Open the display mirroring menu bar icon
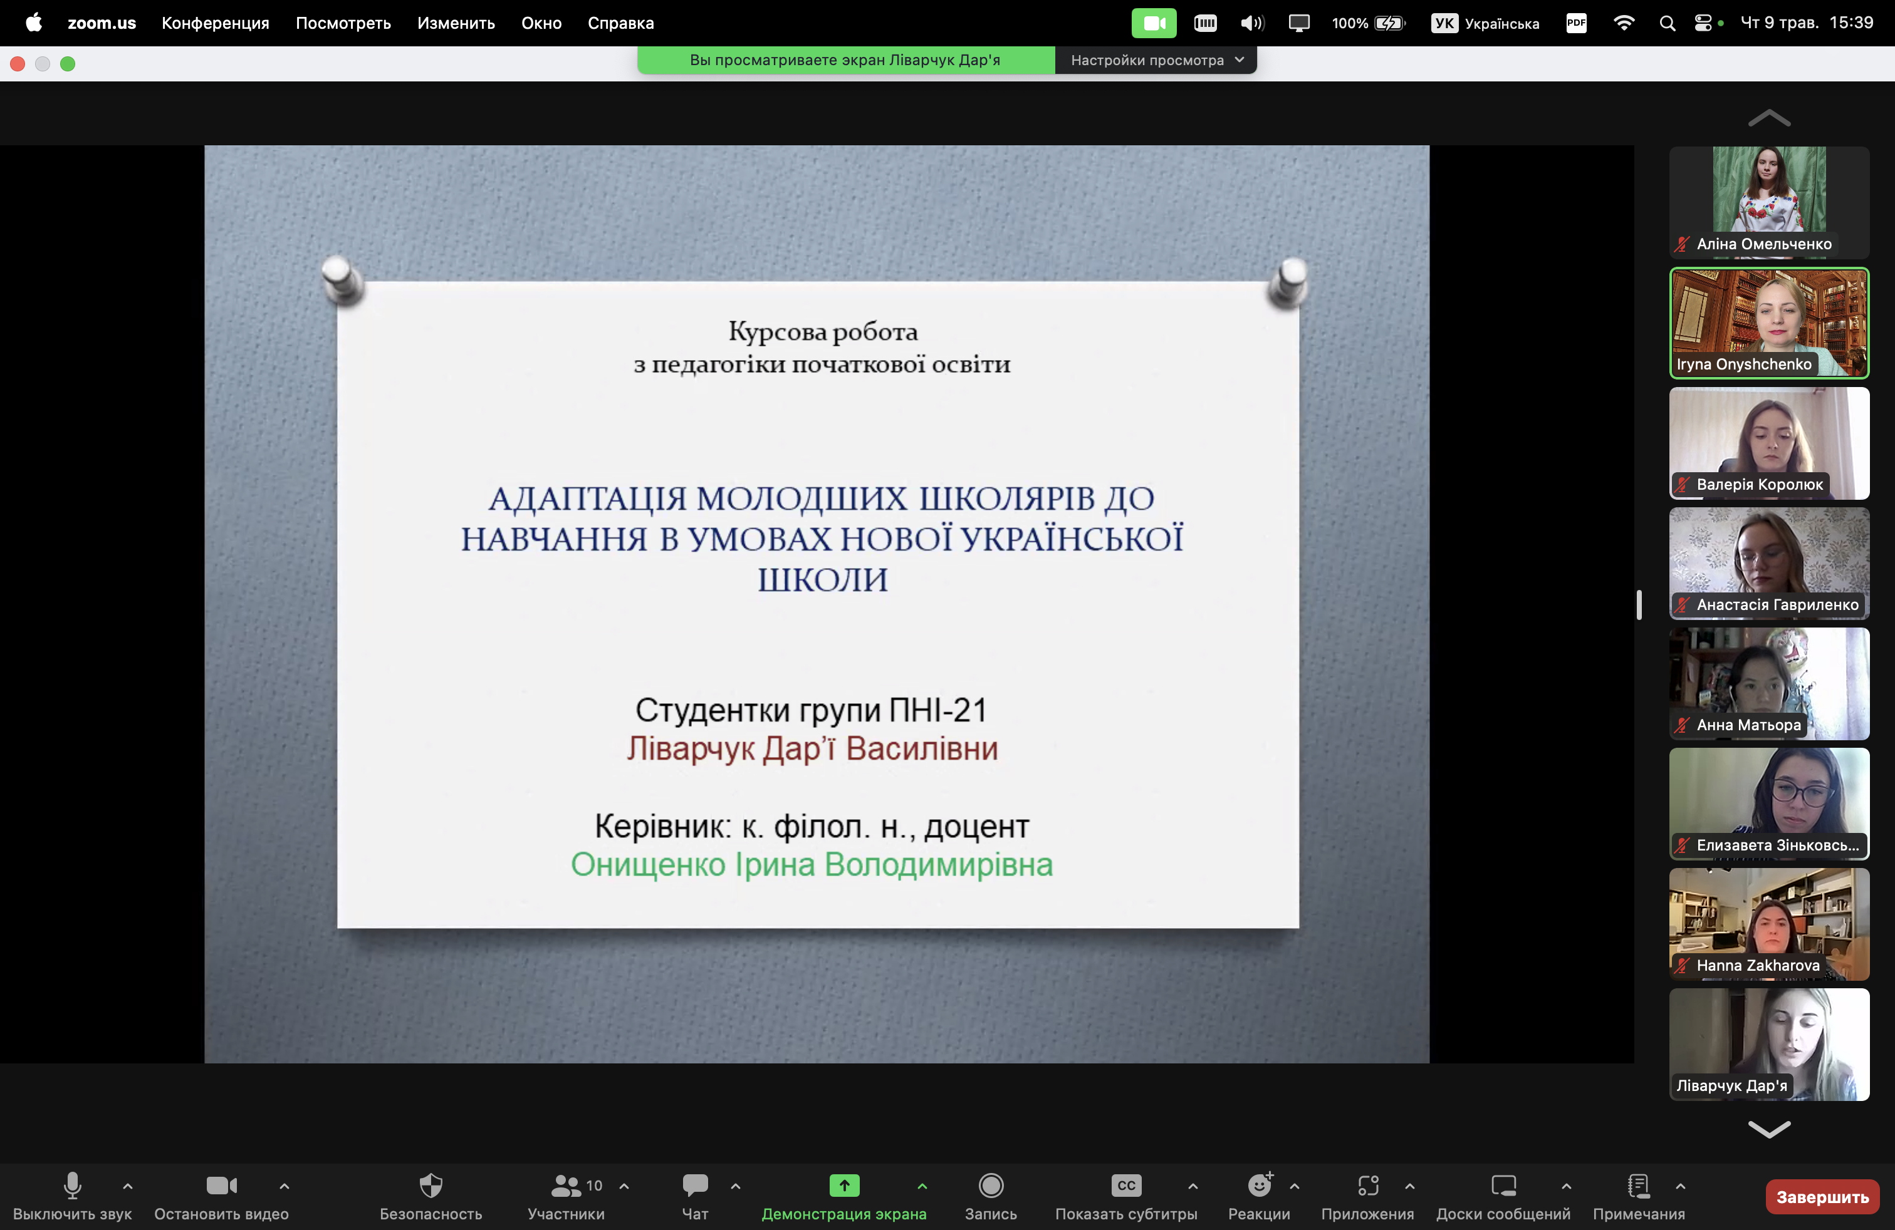 [x=1298, y=23]
